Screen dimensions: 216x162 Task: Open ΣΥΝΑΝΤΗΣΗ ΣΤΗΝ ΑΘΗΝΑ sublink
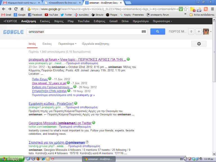(49, 91)
